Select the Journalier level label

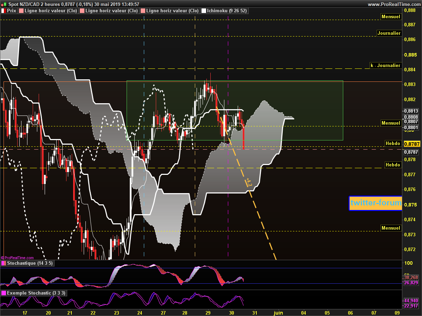coord(389,33)
